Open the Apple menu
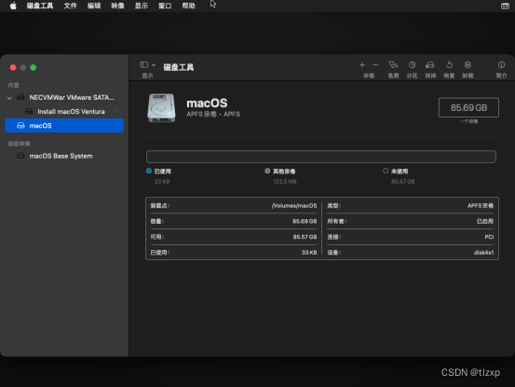Image resolution: width=515 pixels, height=387 pixels. 13,6
